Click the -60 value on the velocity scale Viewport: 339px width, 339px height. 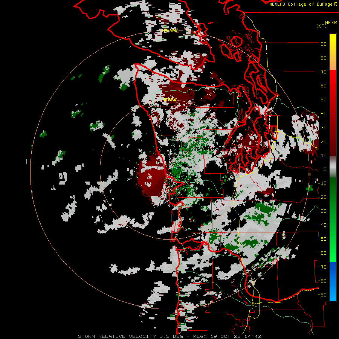tap(322, 253)
